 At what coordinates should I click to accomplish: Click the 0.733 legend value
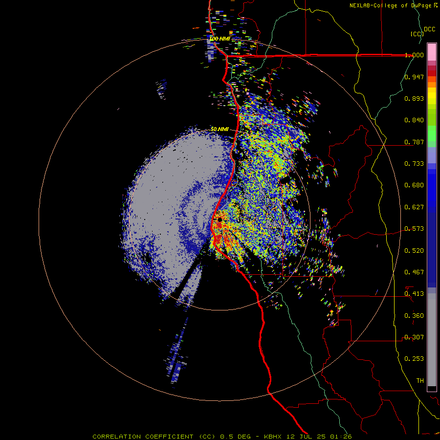(414, 164)
